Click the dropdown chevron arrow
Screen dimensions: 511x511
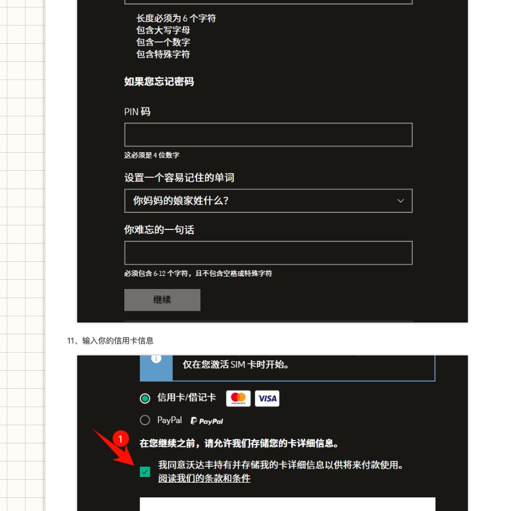click(400, 201)
